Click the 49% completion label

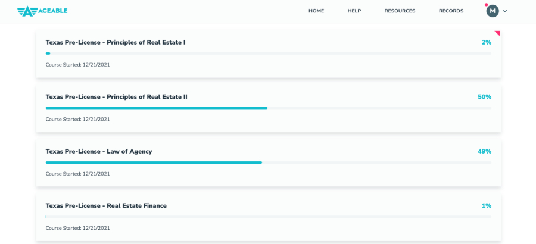click(484, 151)
